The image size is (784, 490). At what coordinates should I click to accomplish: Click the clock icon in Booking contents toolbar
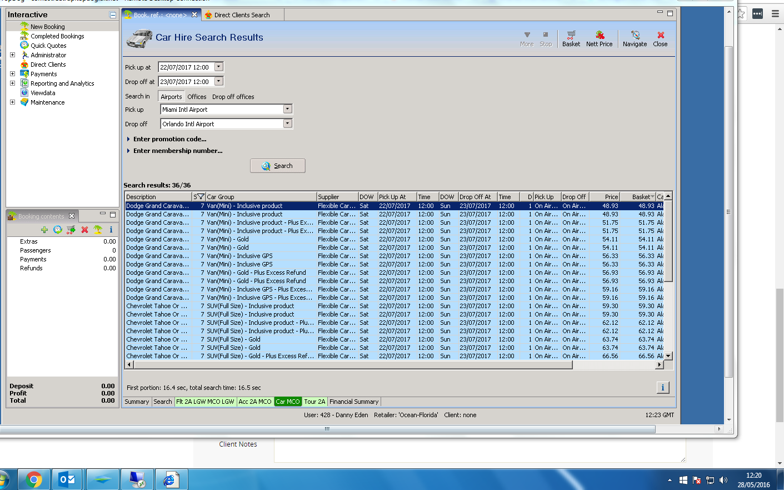[x=58, y=230]
